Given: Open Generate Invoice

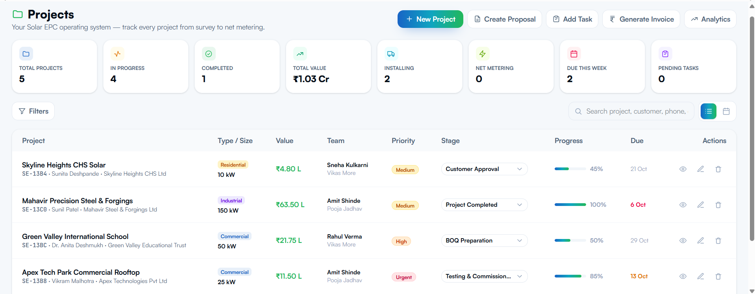Looking at the screenshot, I should (x=641, y=19).
